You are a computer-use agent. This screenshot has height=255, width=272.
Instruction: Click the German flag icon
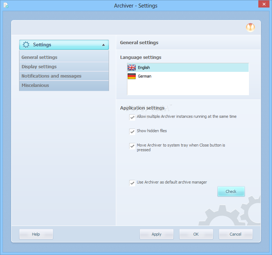pos(132,76)
